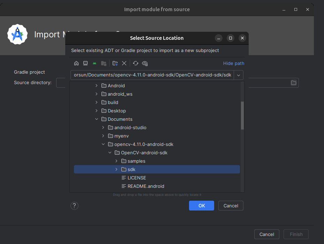Click the delete X toolbar icon
This screenshot has height=244, width=324.
point(124,63)
